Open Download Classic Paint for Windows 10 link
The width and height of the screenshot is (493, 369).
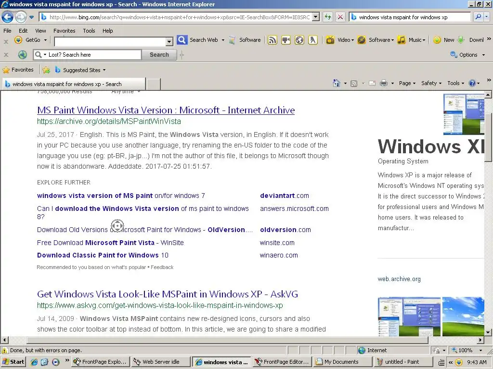103,255
